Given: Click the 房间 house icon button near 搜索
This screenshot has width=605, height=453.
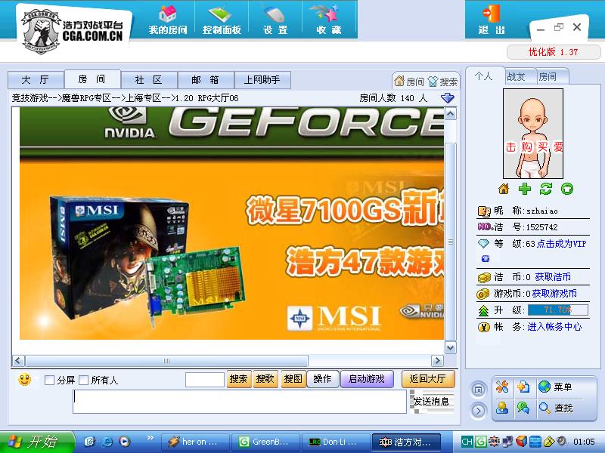Looking at the screenshot, I should 409,82.
